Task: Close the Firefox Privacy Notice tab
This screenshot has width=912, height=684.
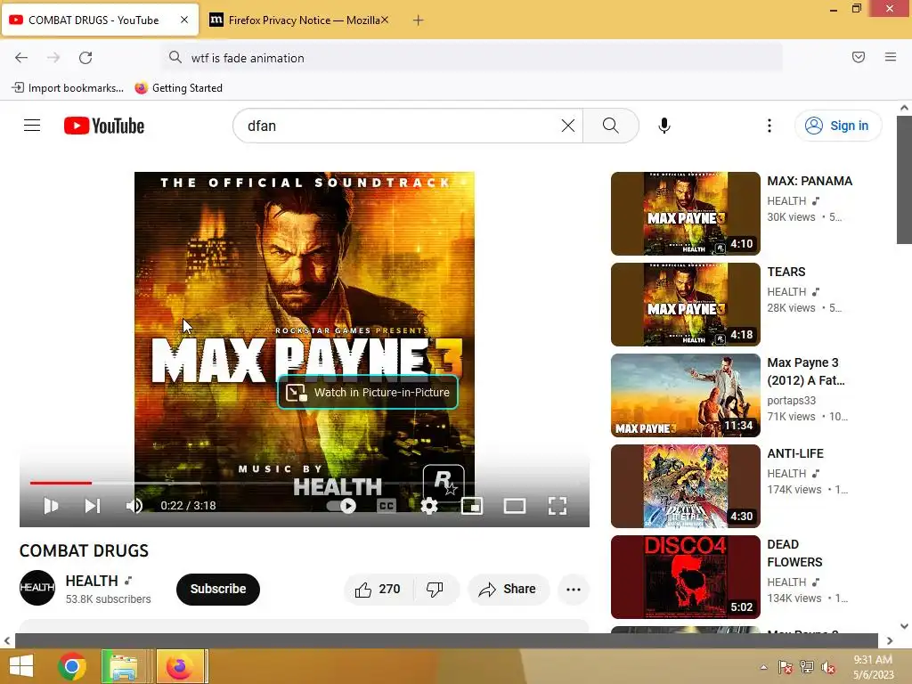Action: coord(385,20)
